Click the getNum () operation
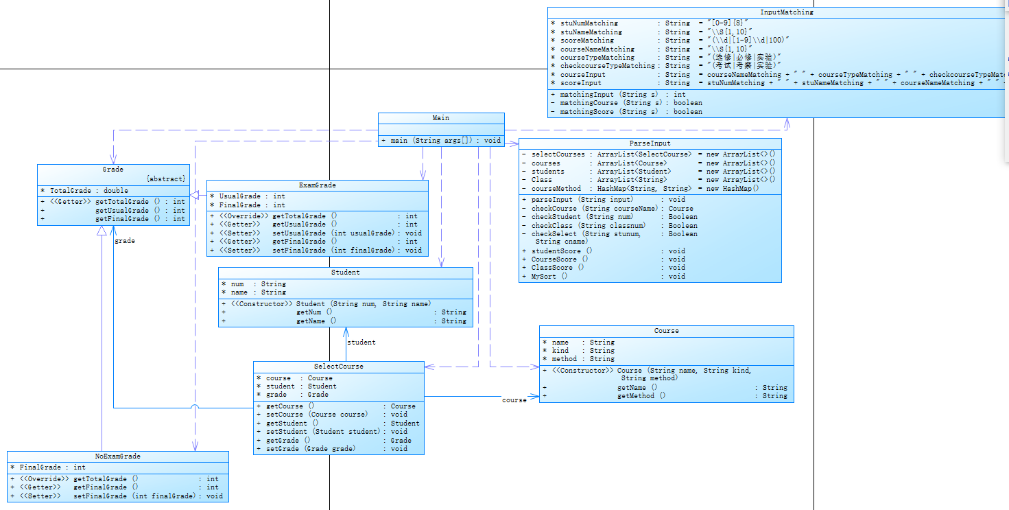Image resolution: width=1009 pixels, height=510 pixels. (x=344, y=312)
